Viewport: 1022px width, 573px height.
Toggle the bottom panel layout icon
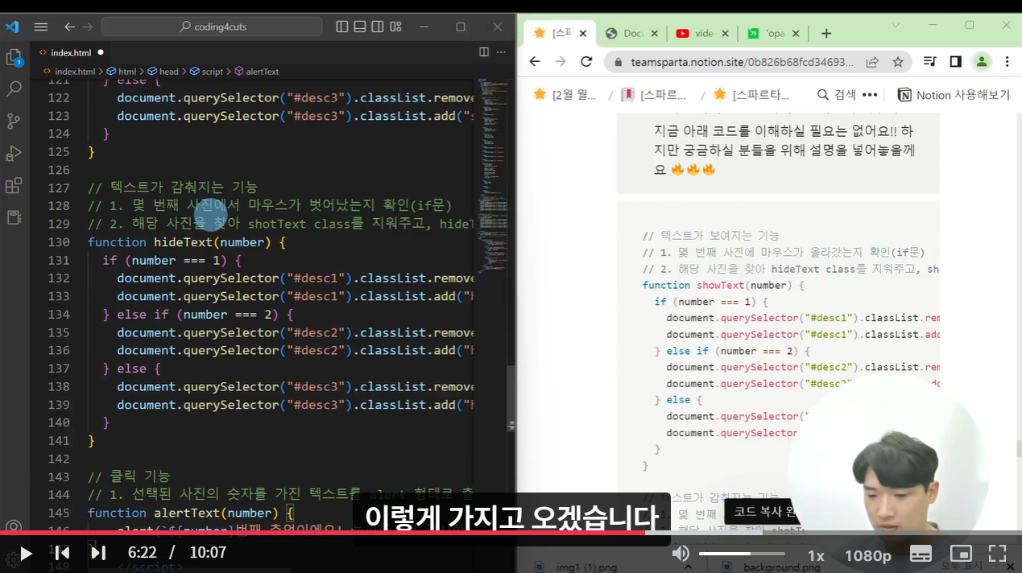coord(360,27)
